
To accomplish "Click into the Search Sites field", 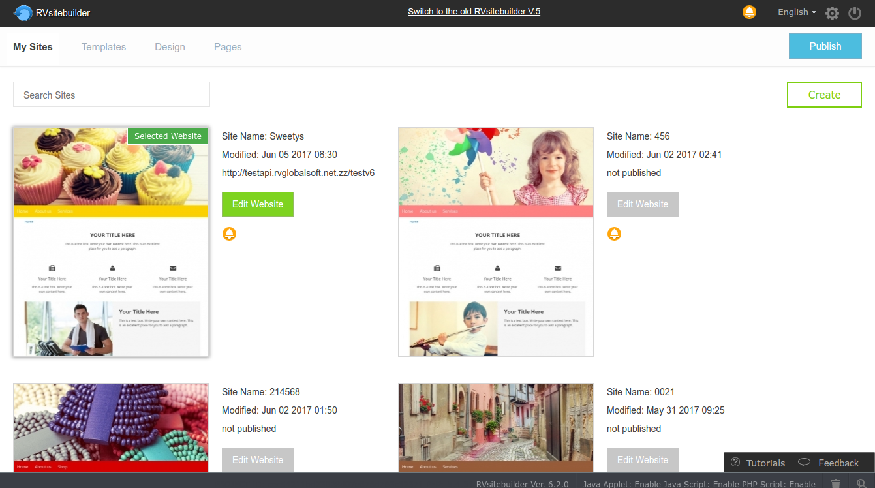I will pos(112,95).
